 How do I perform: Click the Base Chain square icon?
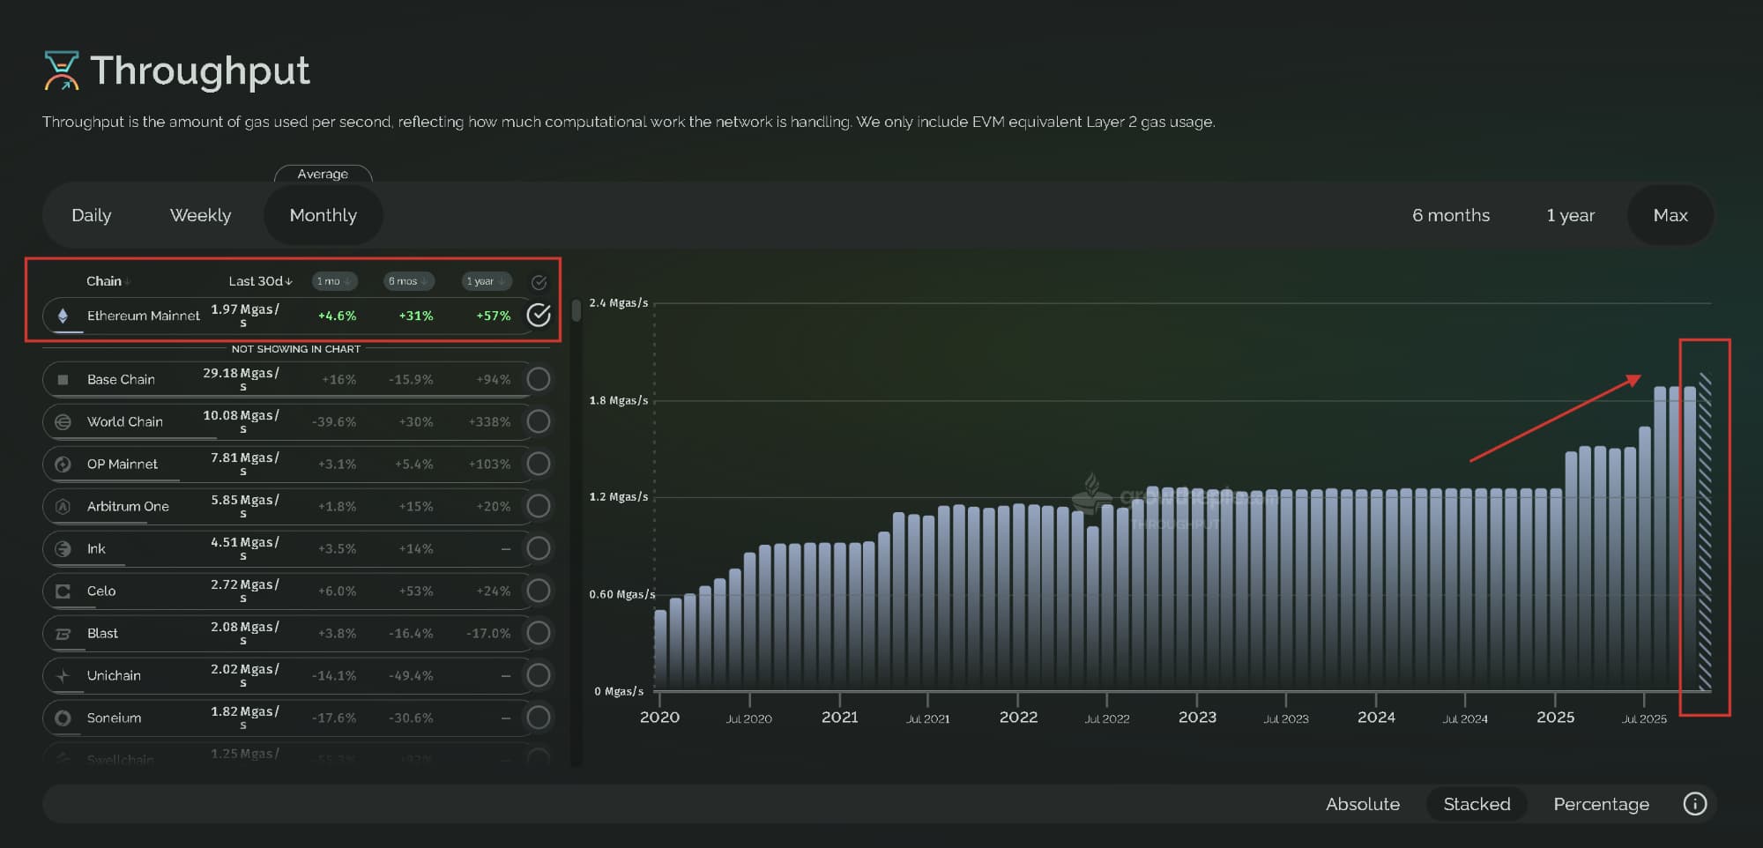(x=63, y=380)
